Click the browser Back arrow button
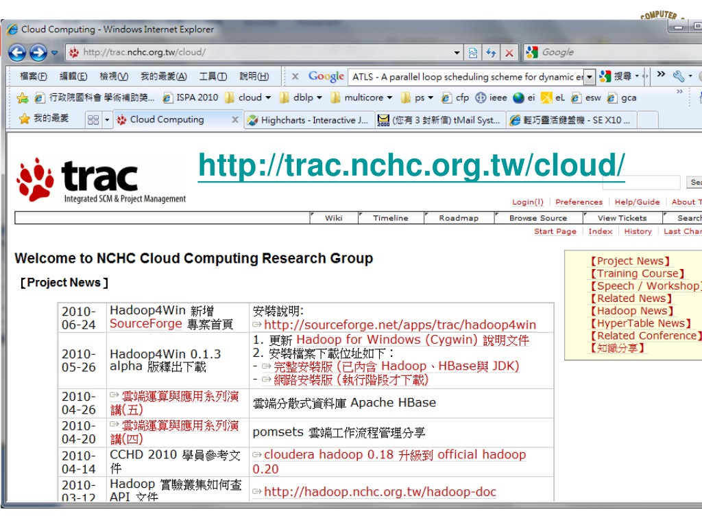702x527 pixels. pyautogui.click(x=17, y=52)
